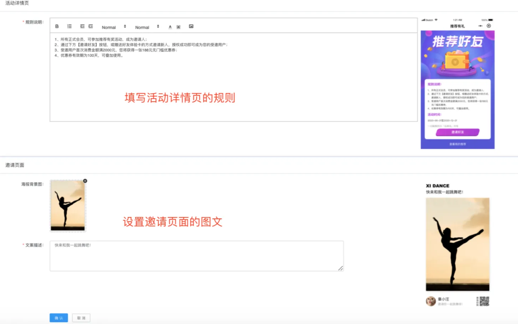
Task: Click the 确认 confirm button
Action: [x=59, y=318]
